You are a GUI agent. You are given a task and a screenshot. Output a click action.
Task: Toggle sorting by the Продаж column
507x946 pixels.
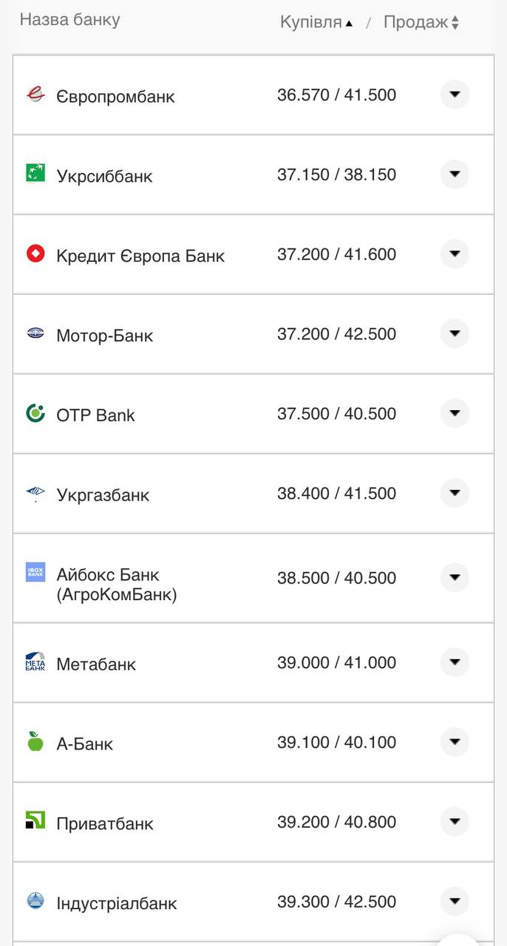point(420,22)
